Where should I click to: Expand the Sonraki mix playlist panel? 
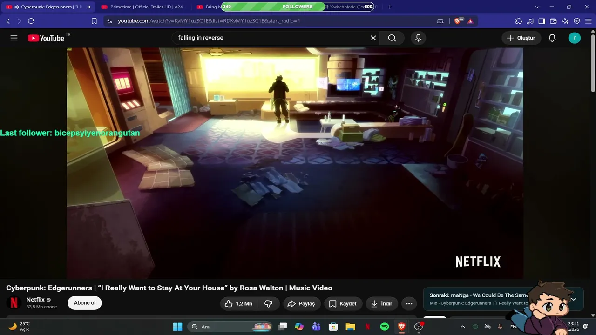coord(574,299)
